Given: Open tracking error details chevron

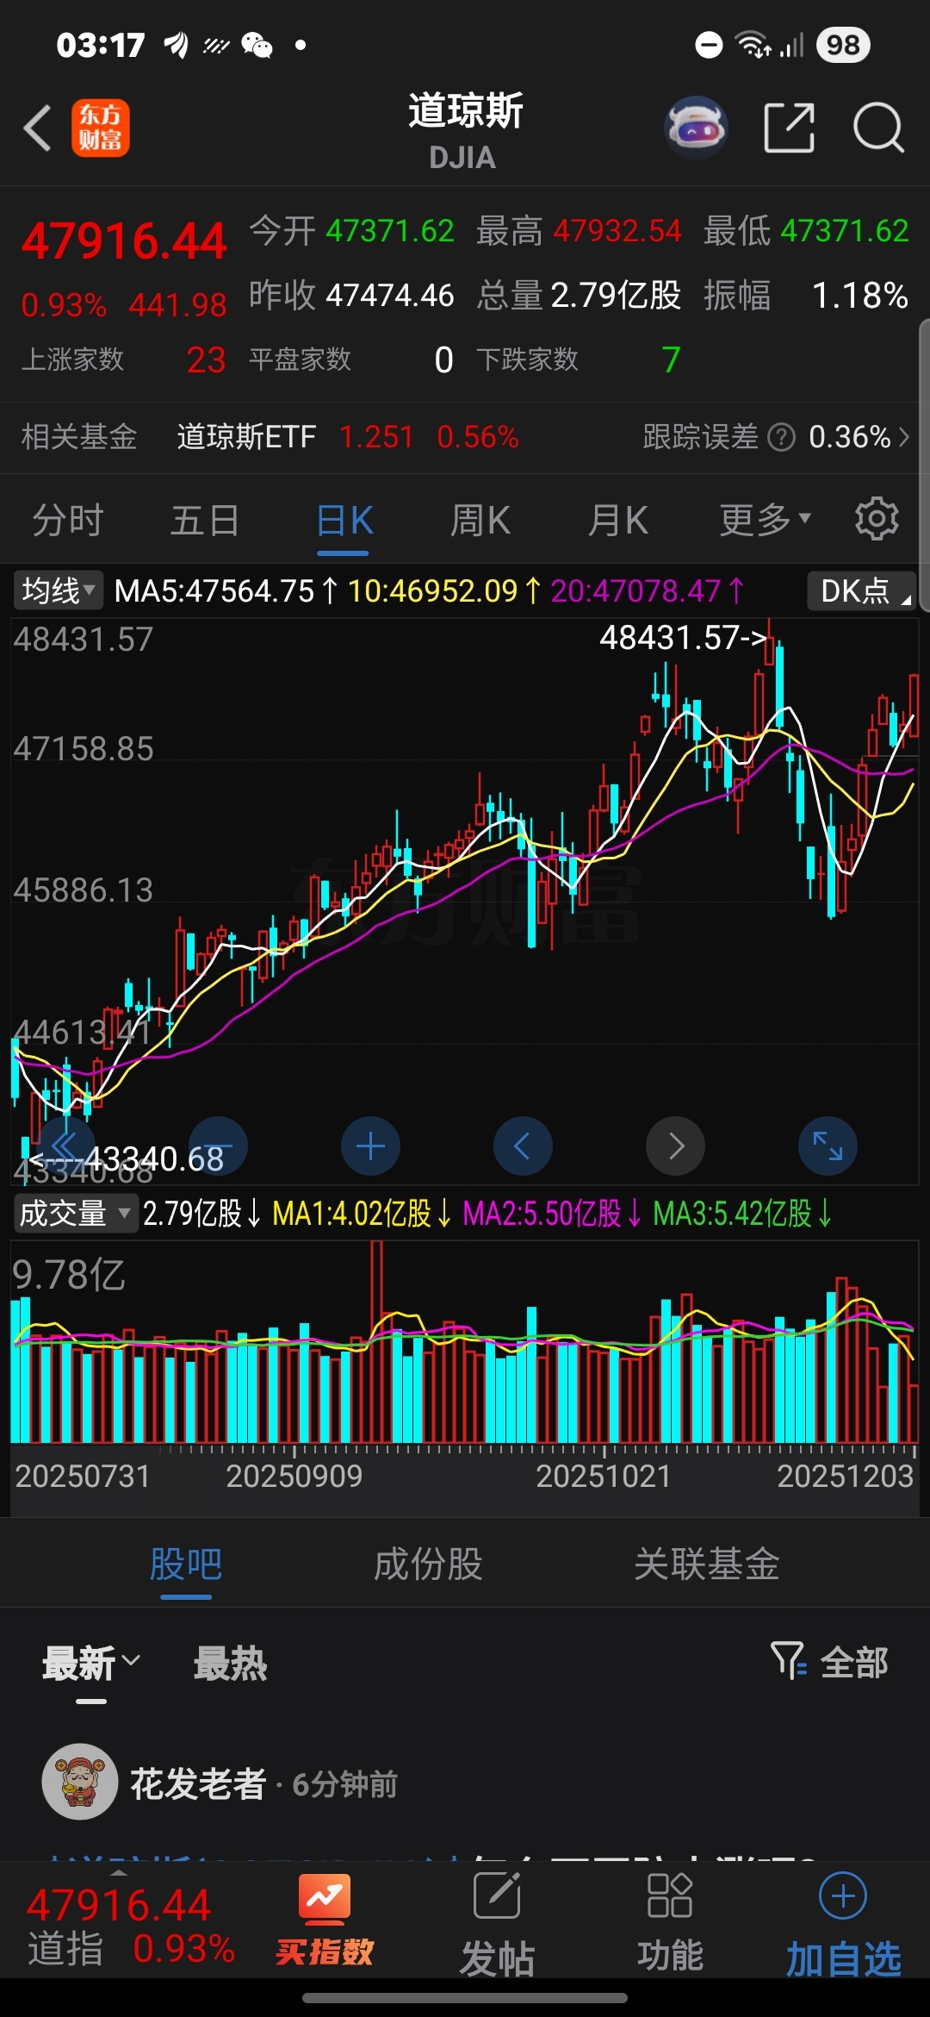Looking at the screenshot, I should tap(904, 437).
